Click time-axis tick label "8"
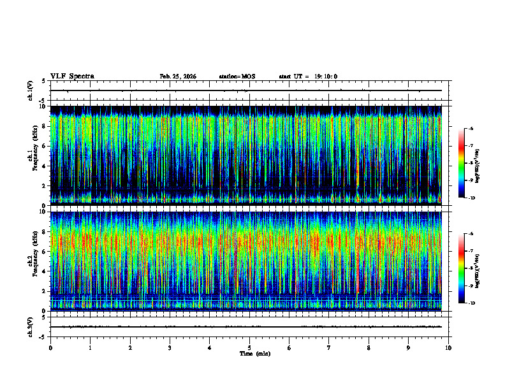The image size is (505, 390). [x=369, y=348]
